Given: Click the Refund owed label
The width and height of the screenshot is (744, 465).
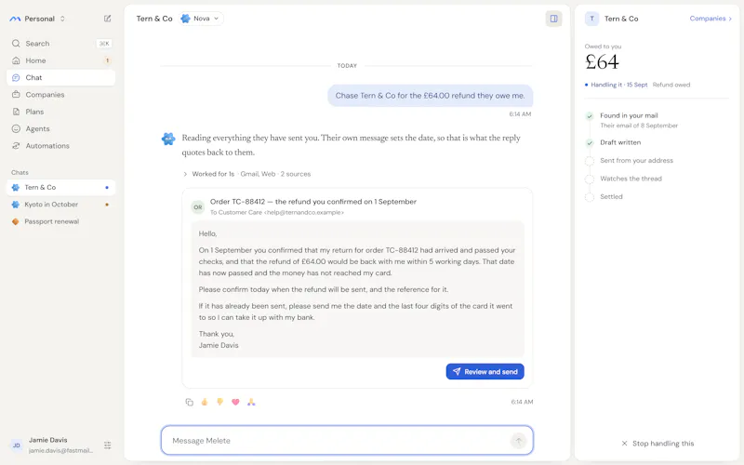Looking at the screenshot, I should click(671, 85).
